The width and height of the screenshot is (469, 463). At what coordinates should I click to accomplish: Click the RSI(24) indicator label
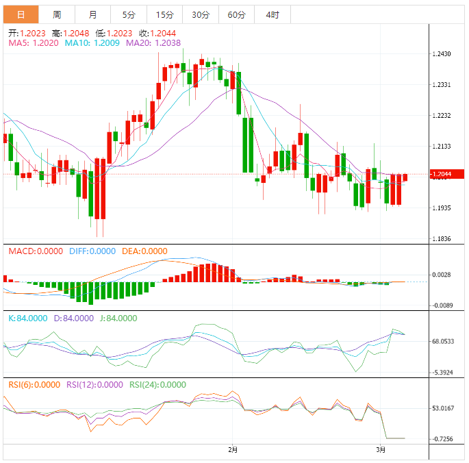(158, 385)
